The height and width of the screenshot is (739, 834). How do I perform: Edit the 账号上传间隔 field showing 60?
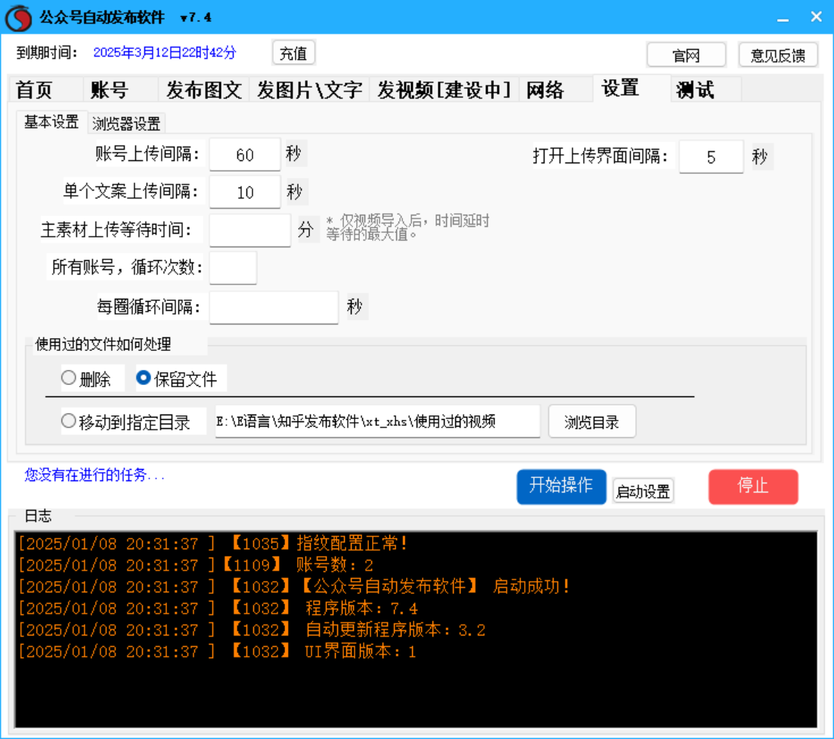(245, 155)
